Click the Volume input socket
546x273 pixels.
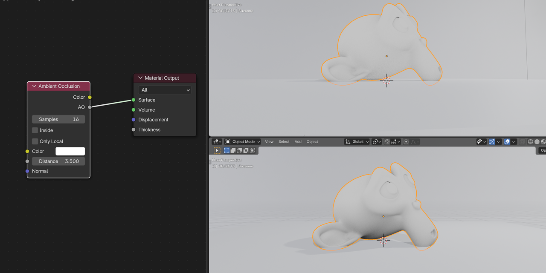pyautogui.click(x=134, y=110)
